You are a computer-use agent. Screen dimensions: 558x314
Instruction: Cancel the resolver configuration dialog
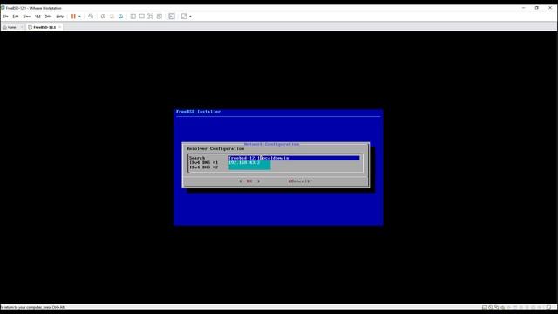[x=299, y=181]
